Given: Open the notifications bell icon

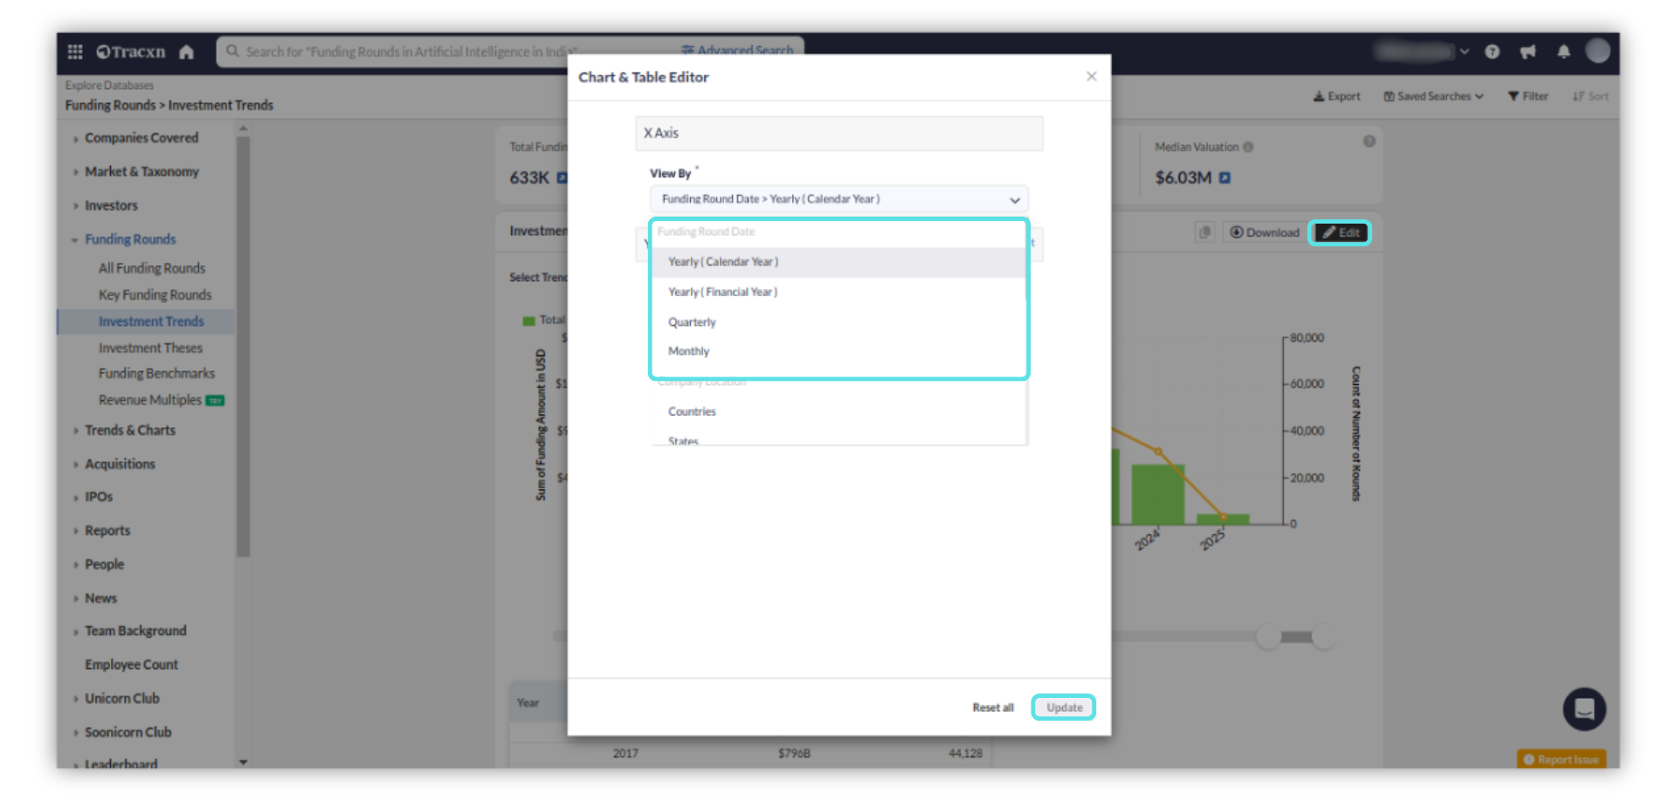Looking at the screenshot, I should (1563, 52).
